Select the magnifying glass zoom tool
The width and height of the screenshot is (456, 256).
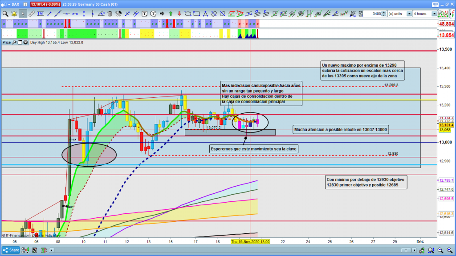click(x=5, y=14)
